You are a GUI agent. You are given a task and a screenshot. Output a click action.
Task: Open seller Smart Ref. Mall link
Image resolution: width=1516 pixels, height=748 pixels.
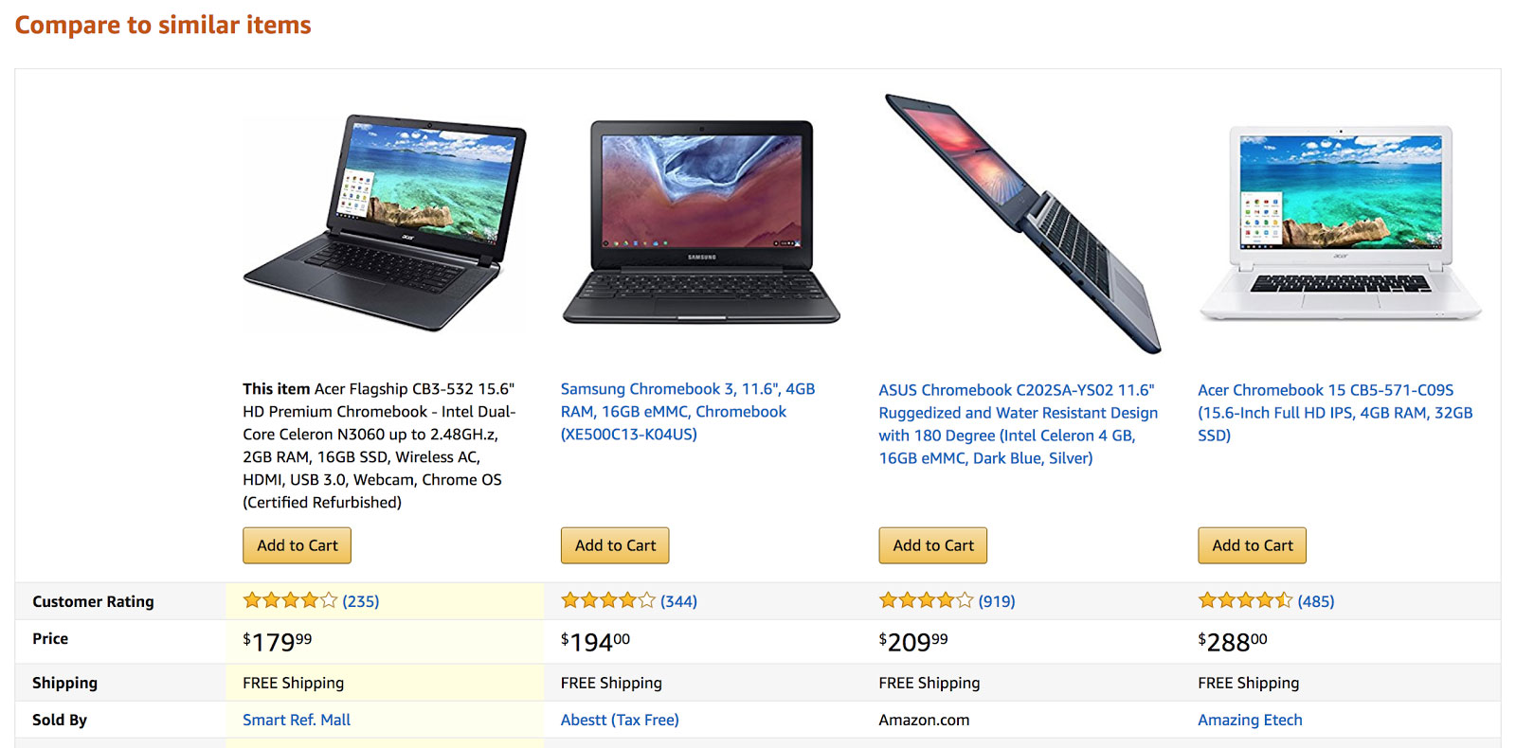click(x=297, y=720)
